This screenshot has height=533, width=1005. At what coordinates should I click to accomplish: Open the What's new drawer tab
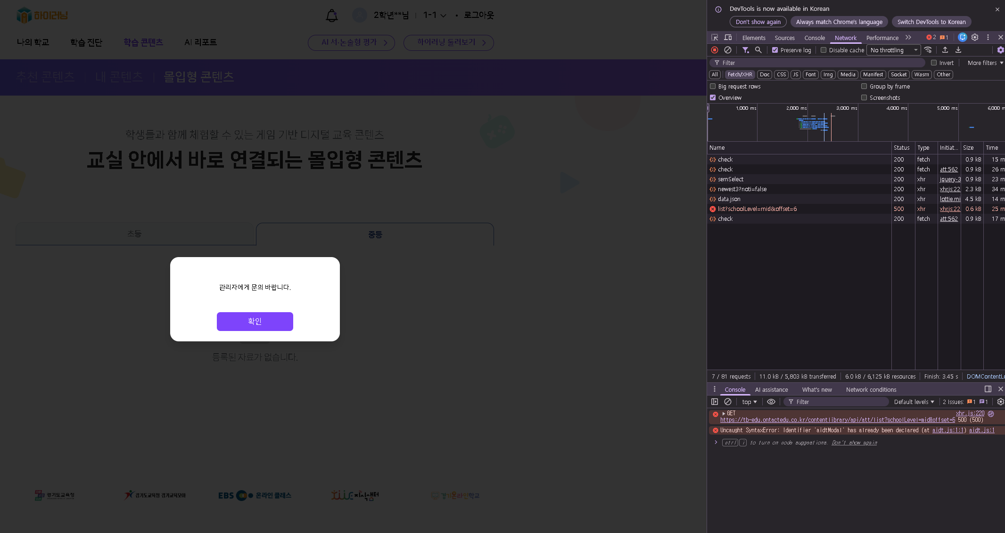click(817, 389)
